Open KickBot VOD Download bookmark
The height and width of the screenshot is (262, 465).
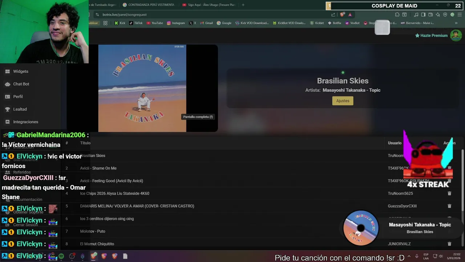click(289, 23)
